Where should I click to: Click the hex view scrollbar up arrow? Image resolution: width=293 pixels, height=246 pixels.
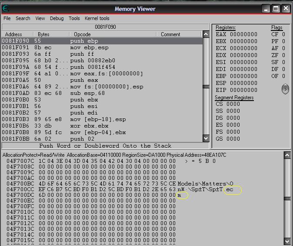point(286,155)
